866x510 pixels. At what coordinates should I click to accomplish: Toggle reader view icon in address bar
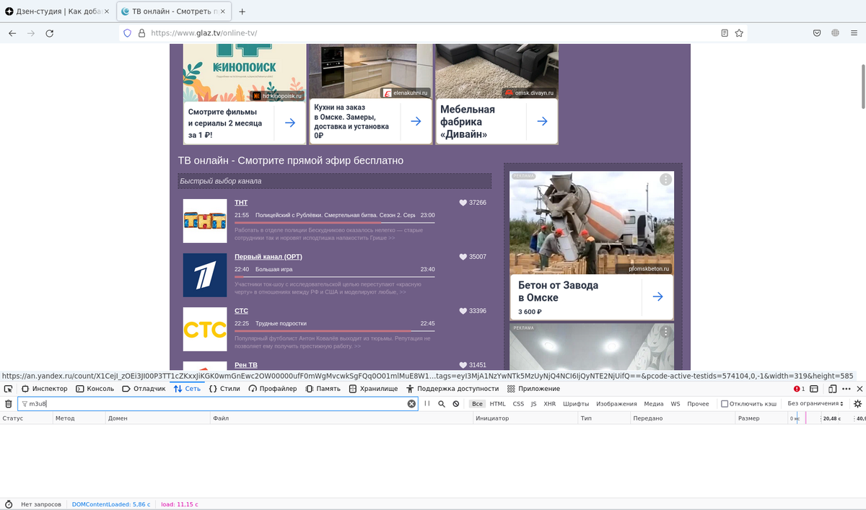tap(725, 33)
